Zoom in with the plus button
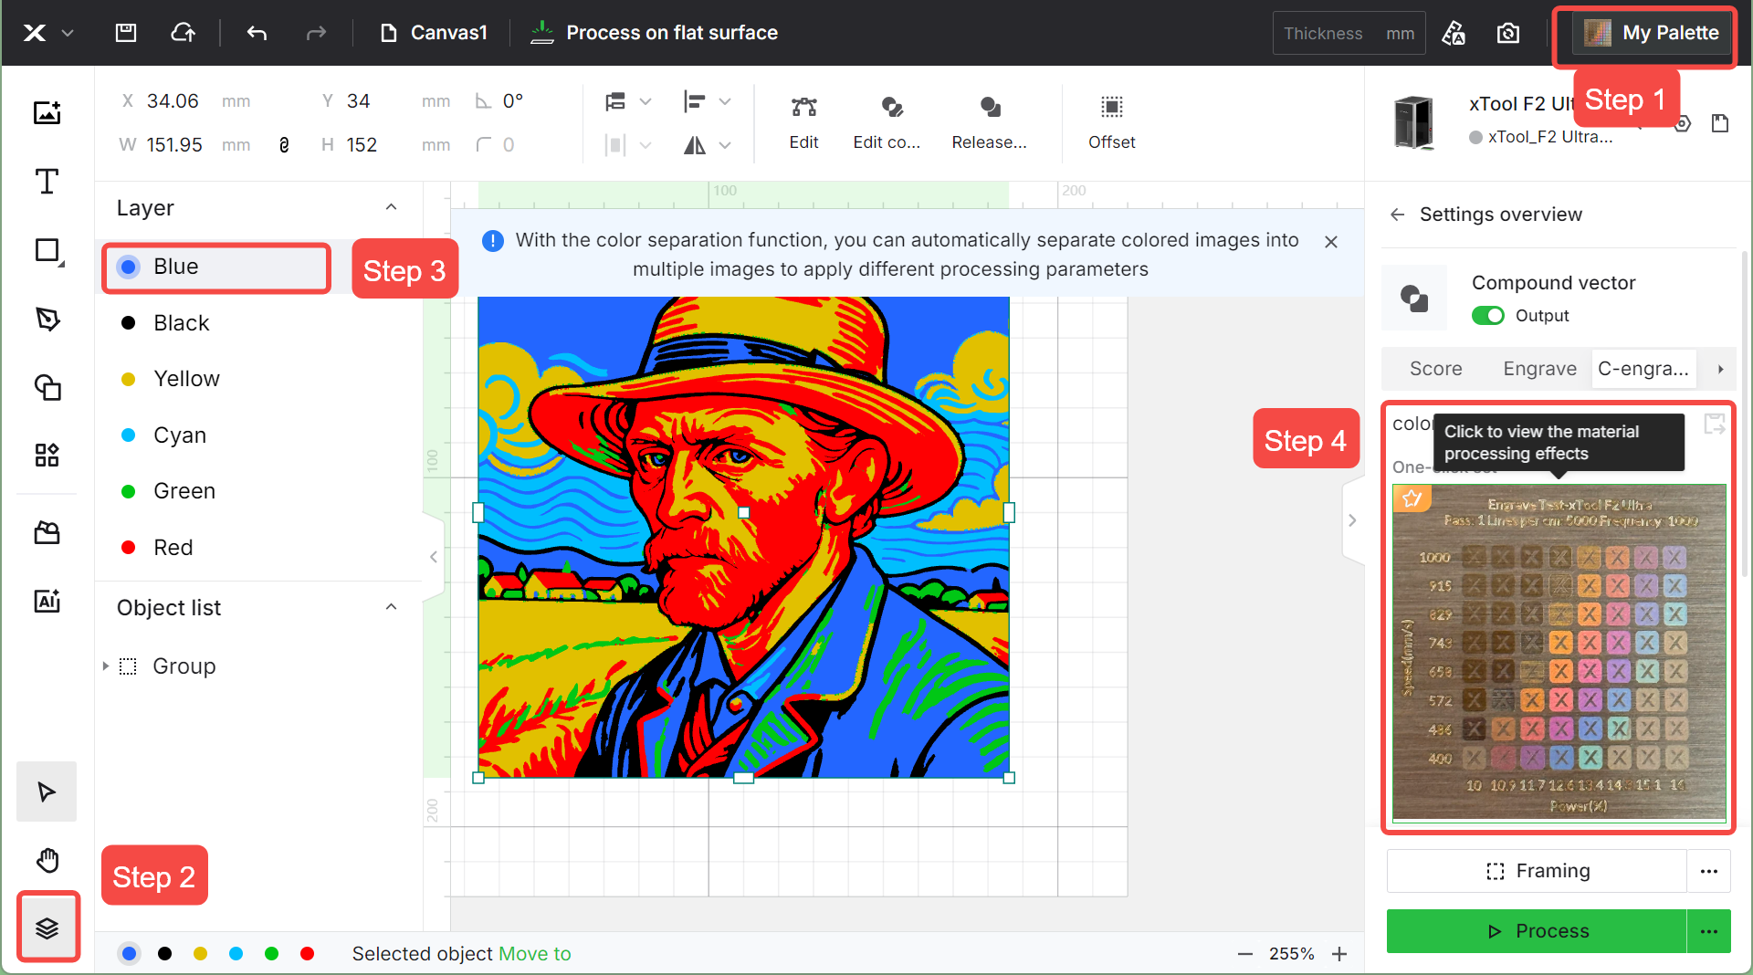1753x975 pixels. tap(1339, 954)
